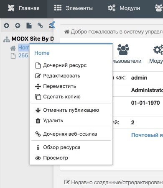Choose Просмотр from context menu

(x=71, y=158)
